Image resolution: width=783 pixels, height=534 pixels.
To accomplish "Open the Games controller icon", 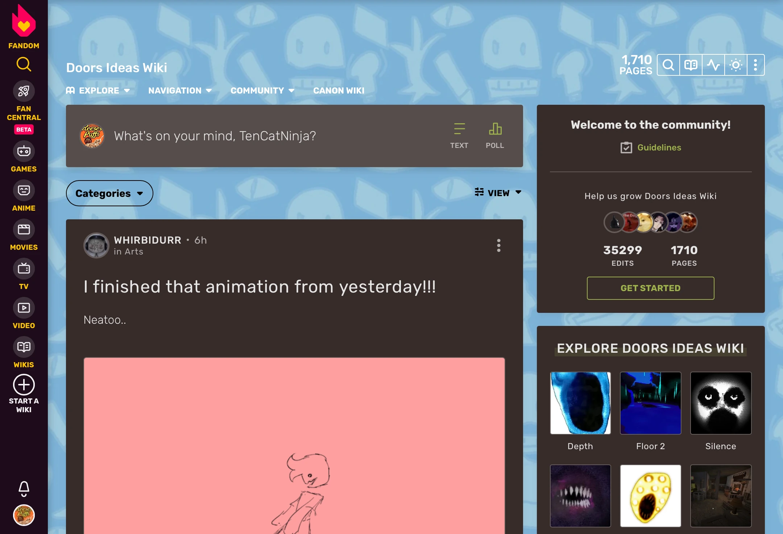I will pyautogui.click(x=24, y=151).
